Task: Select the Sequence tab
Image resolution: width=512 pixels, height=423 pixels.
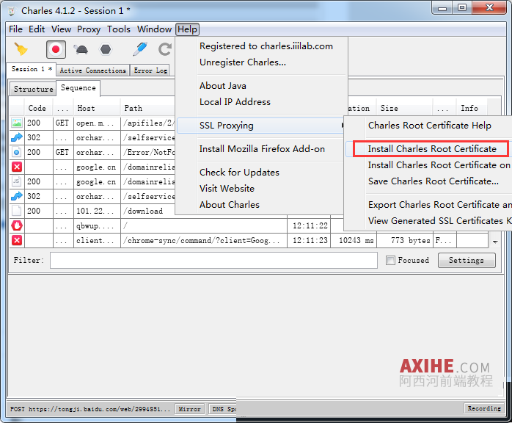Action: 78,88
